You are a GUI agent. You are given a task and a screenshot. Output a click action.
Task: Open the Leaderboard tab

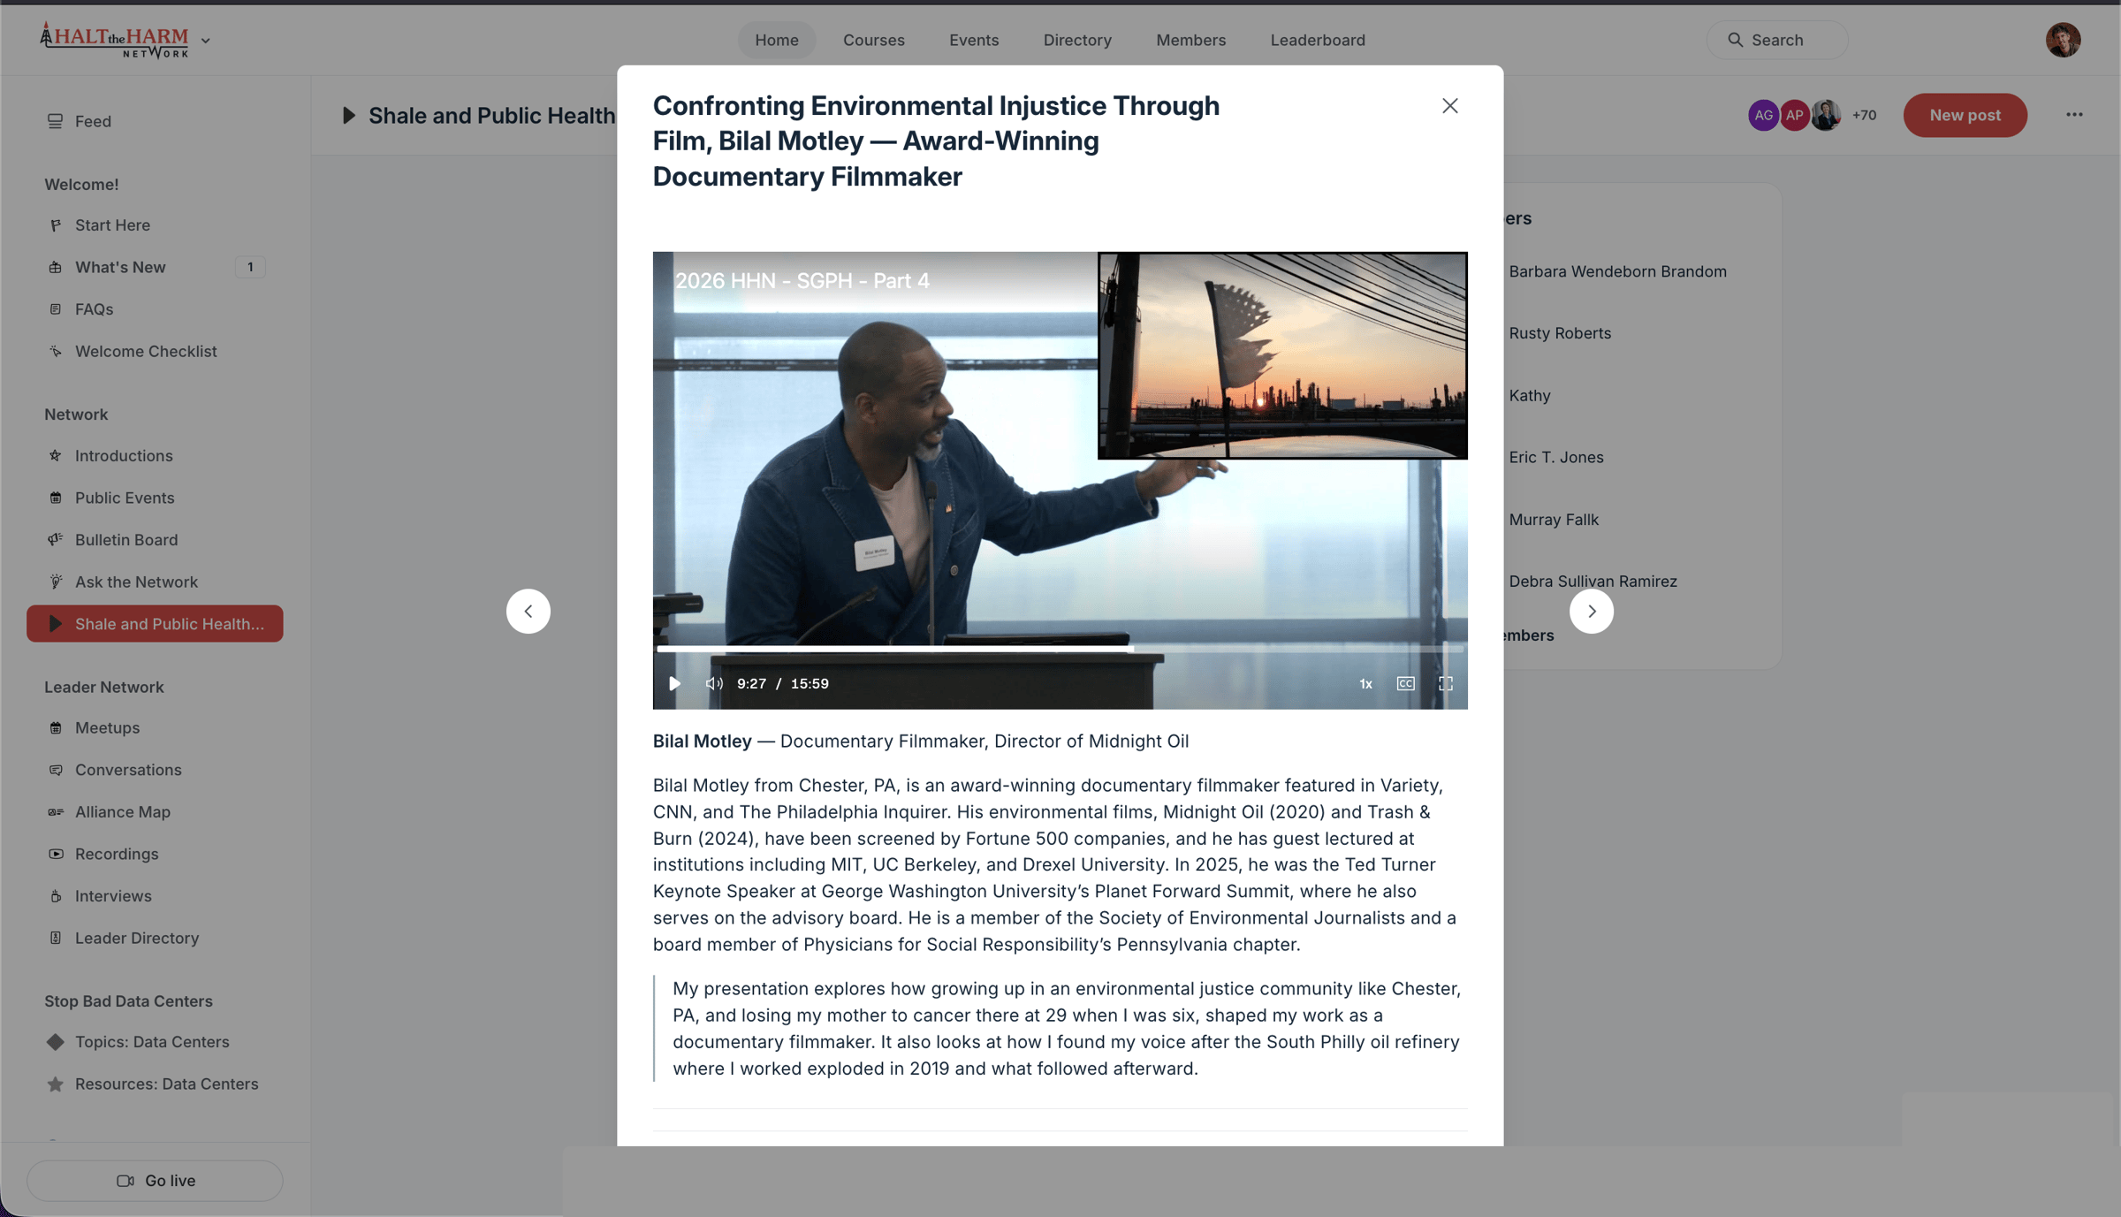click(x=1317, y=40)
